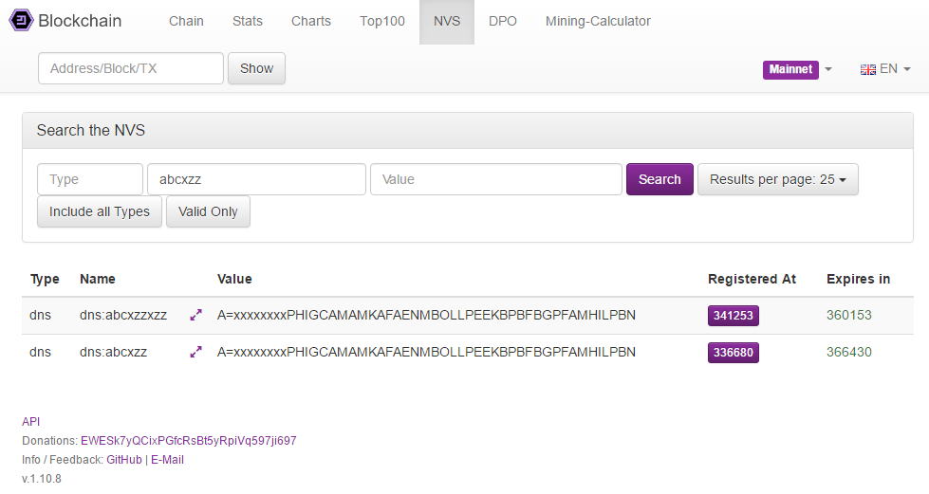Screen dimensions: 929x494
Task: Click the expiry value 360153
Action: (849, 315)
